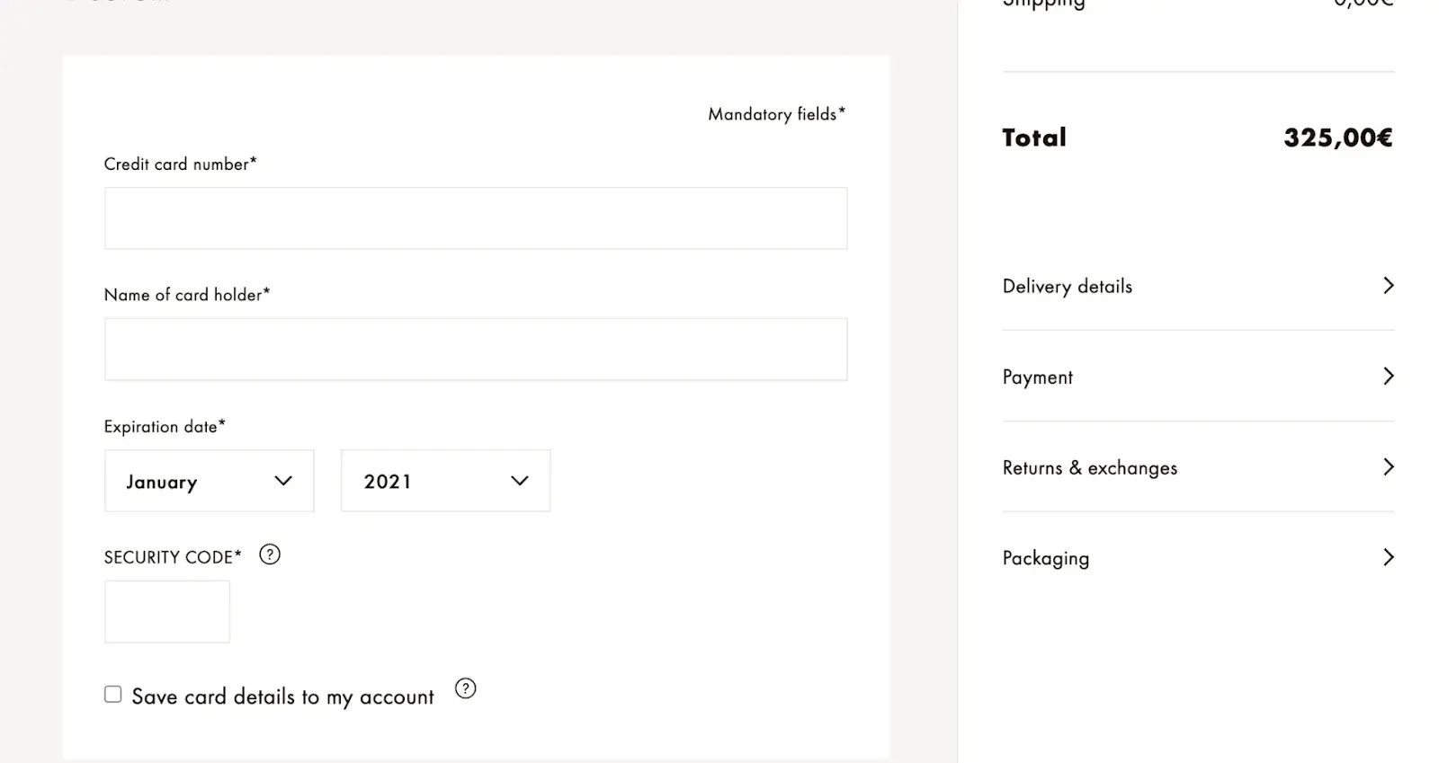This screenshot has height=763, width=1439.
Task: Click the 2021 dropdown arrow icon
Action: coord(519,481)
